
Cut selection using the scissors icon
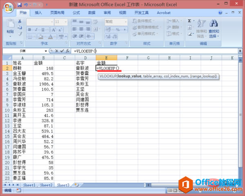point(20,21)
